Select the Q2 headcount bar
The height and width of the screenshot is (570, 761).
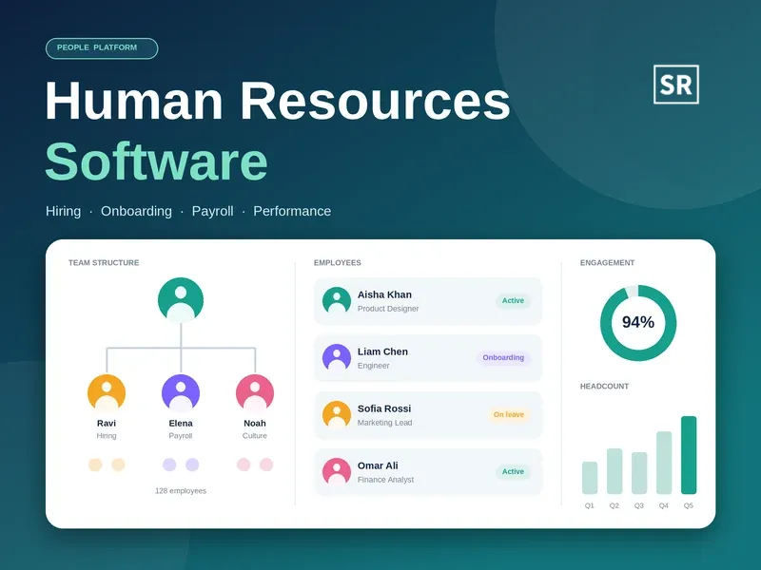615,471
